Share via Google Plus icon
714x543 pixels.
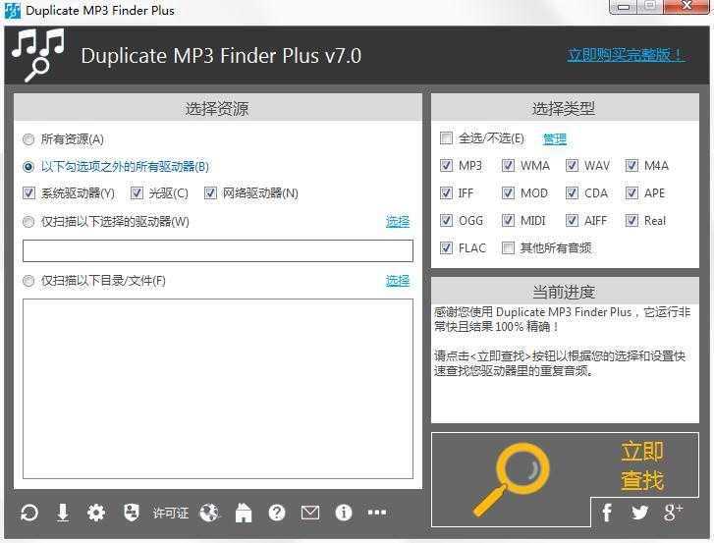[673, 513]
